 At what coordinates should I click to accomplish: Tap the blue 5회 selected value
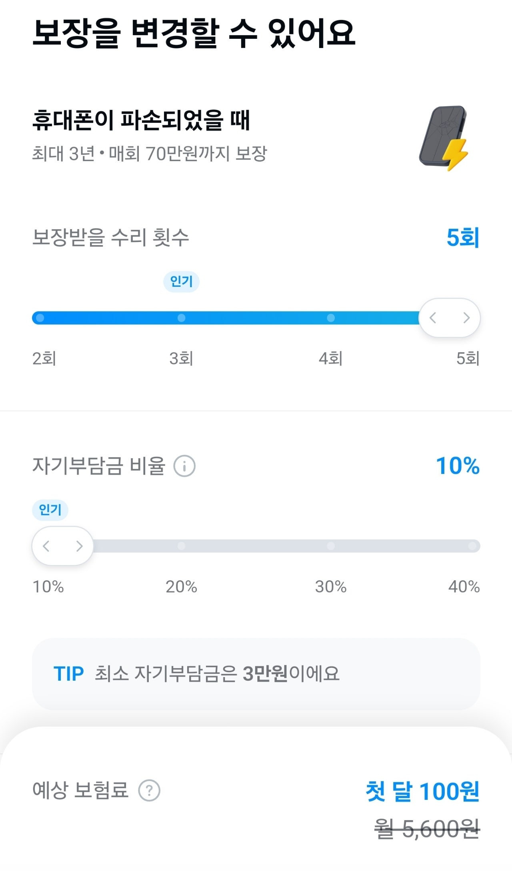tap(463, 238)
